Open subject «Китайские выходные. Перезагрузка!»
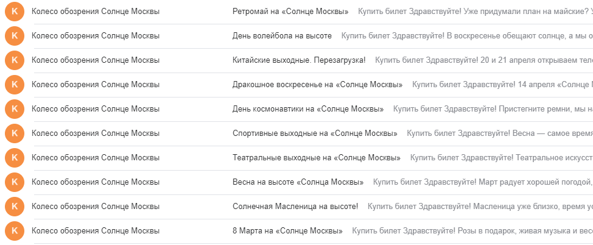Viewport: 593px width, 245px height. pyautogui.click(x=299, y=60)
